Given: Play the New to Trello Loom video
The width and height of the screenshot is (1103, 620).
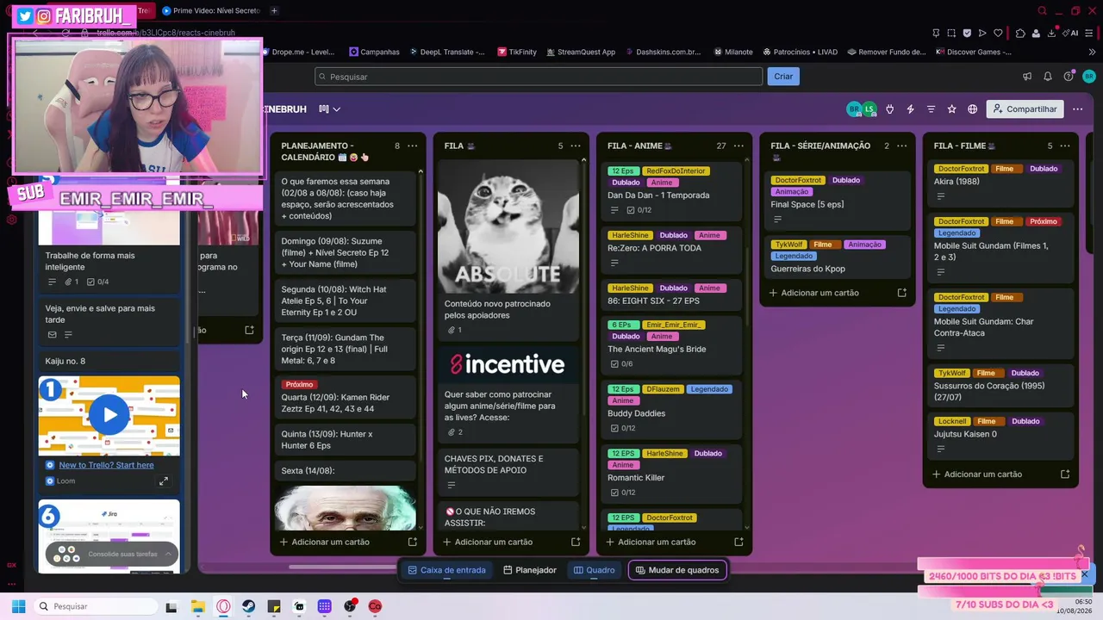Looking at the screenshot, I should pos(109,415).
